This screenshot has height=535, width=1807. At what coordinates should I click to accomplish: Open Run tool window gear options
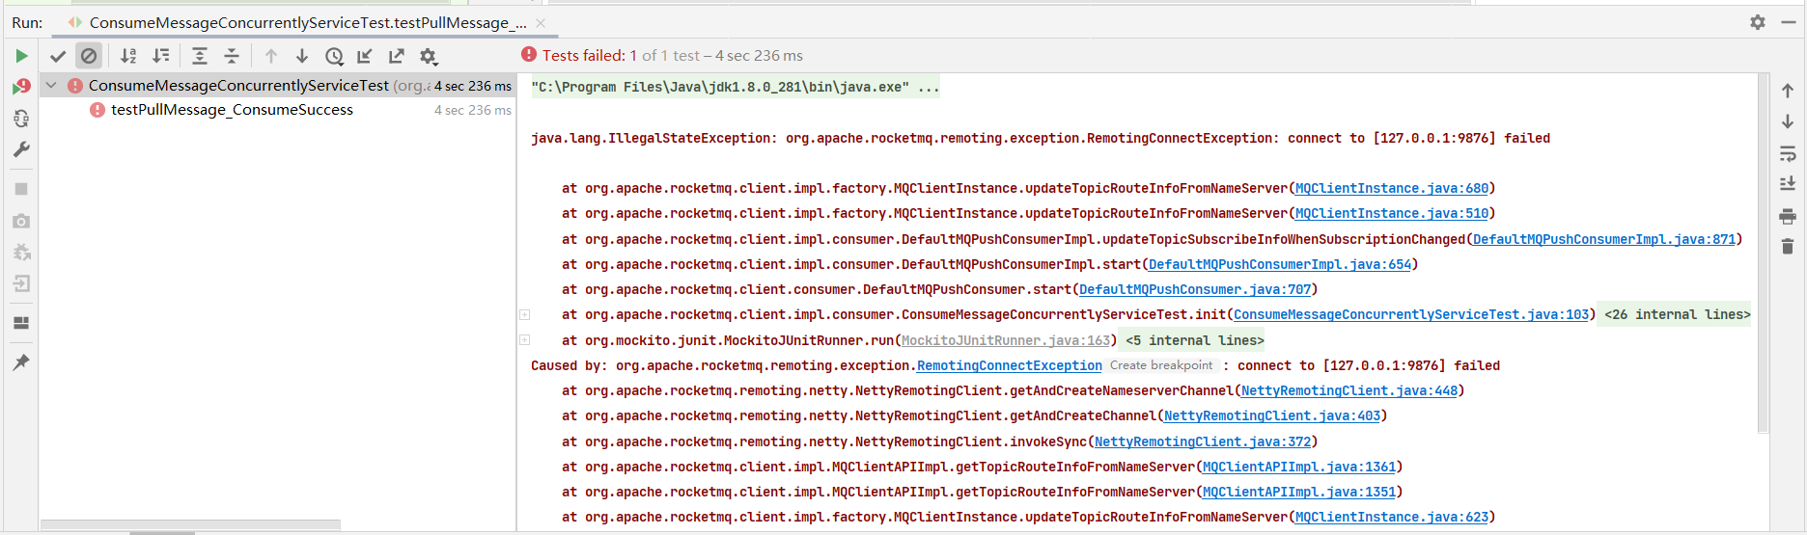point(1758,21)
